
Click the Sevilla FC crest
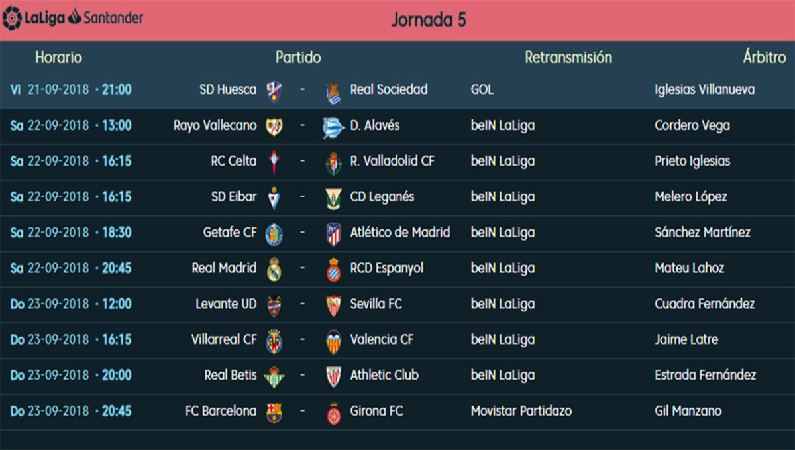coord(333,306)
